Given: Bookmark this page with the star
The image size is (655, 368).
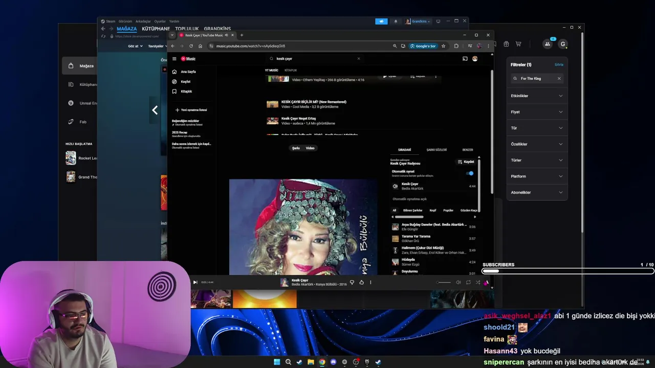Looking at the screenshot, I should click(x=443, y=46).
